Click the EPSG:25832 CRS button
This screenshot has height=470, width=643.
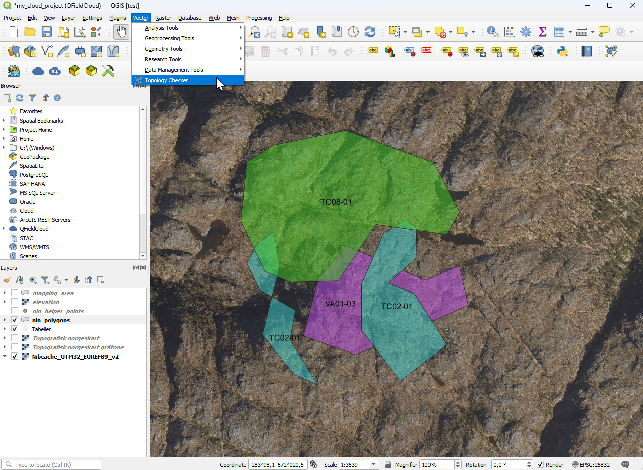click(x=590, y=465)
